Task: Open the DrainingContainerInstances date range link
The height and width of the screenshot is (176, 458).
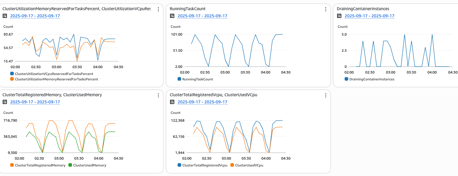Action: 369,16
